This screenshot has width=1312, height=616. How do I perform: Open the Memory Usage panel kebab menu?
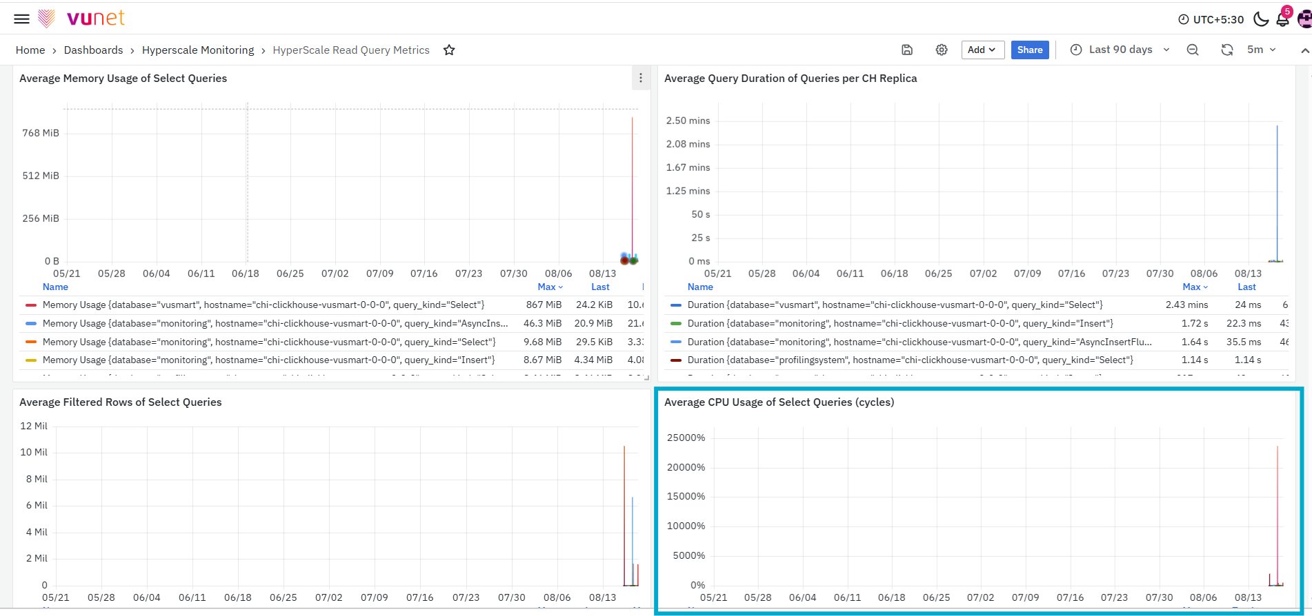(x=641, y=78)
